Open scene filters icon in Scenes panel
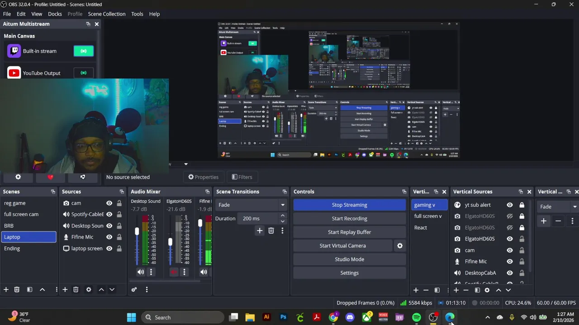This screenshot has width=579, height=325. point(29,289)
